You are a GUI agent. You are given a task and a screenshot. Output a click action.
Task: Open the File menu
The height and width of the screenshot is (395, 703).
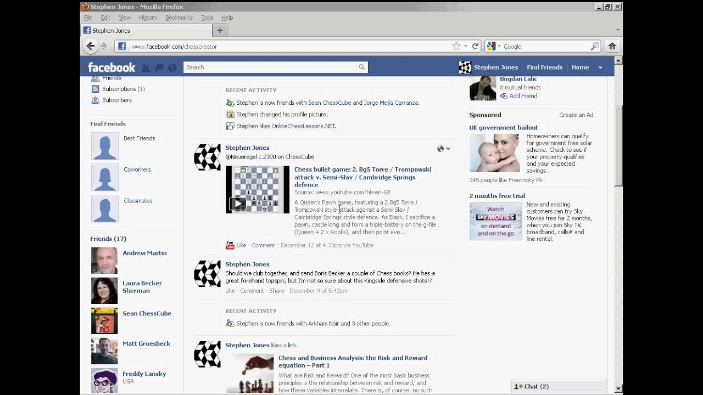pos(88,18)
